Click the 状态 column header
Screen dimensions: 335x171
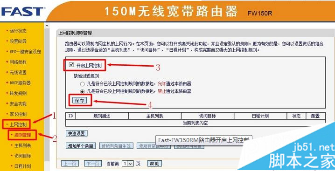[x=296, y=116]
